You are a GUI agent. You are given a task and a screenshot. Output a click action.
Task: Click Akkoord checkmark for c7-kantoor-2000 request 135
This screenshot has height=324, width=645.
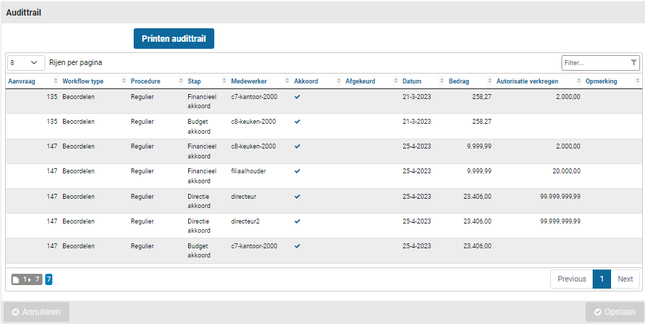(298, 97)
